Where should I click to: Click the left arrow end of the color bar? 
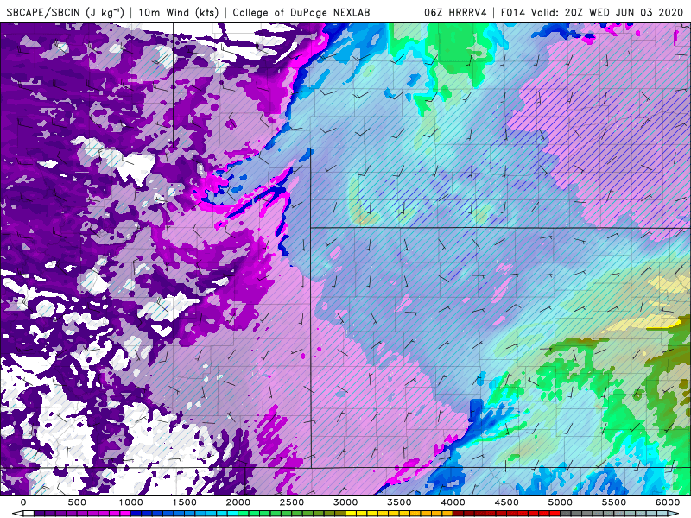[17, 514]
